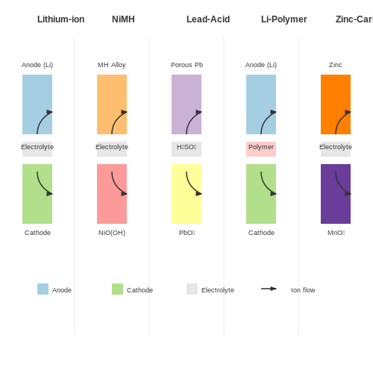Click the ion arrow in Lithium-ion anode
The height and width of the screenshot is (373, 373).
[45, 122]
